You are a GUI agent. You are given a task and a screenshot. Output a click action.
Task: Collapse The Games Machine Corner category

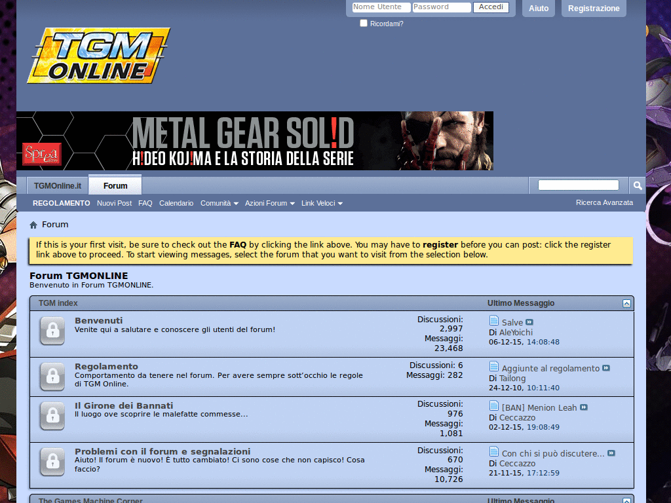pos(626,500)
